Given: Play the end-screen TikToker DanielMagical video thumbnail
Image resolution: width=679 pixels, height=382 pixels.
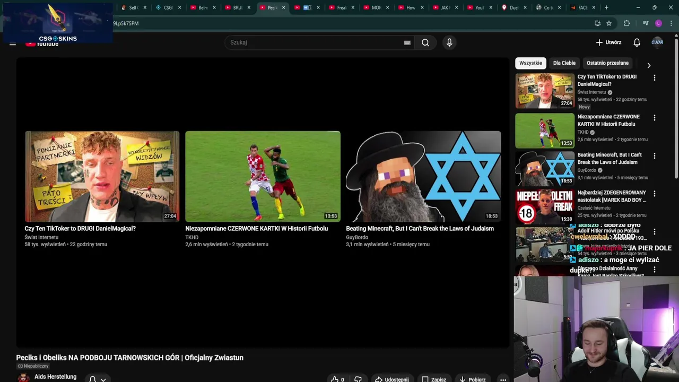Looking at the screenshot, I should [102, 176].
